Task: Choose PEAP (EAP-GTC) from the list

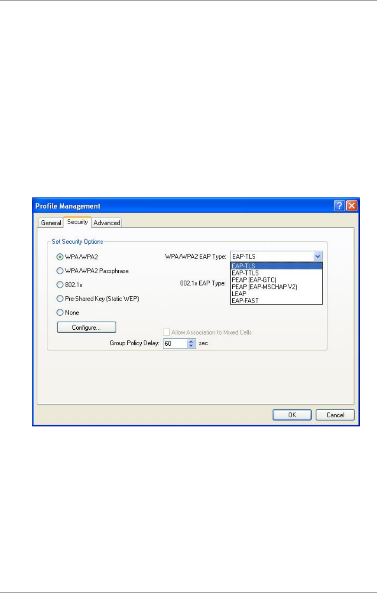Action: click(276, 280)
